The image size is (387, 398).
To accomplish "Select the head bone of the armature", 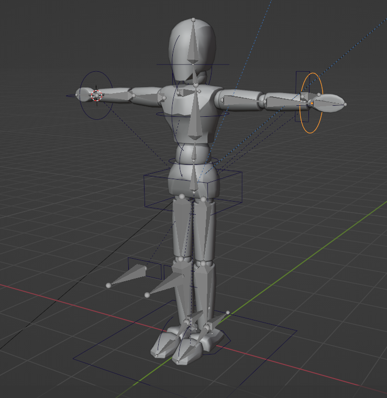I will (194, 47).
